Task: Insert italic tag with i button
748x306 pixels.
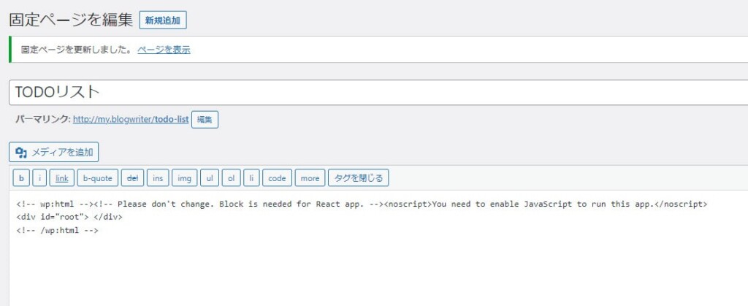Action: coord(39,178)
